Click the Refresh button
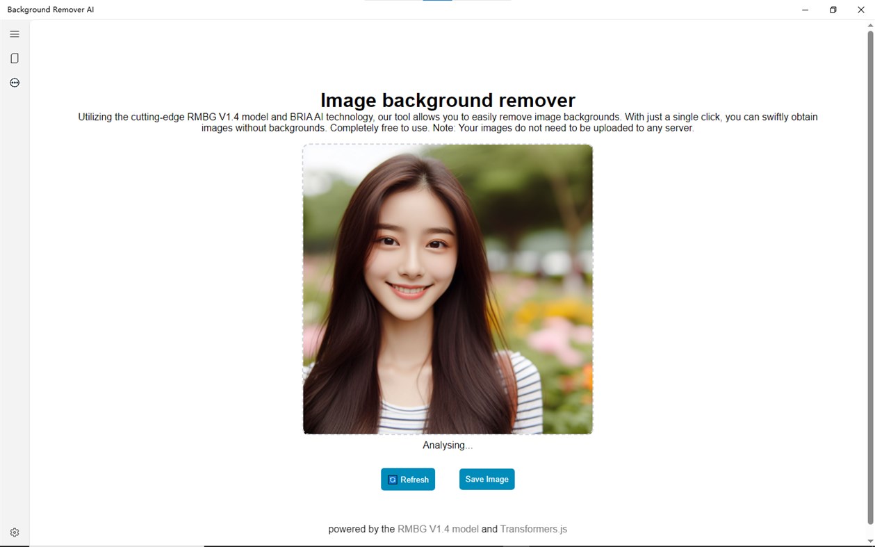The image size is (875, 547). coord(408,479)
